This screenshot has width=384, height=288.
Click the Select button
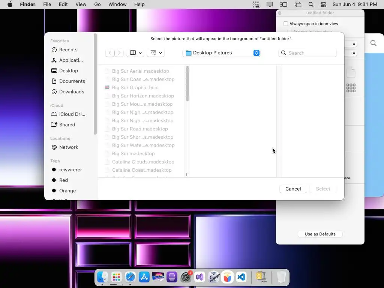point(323,189)
